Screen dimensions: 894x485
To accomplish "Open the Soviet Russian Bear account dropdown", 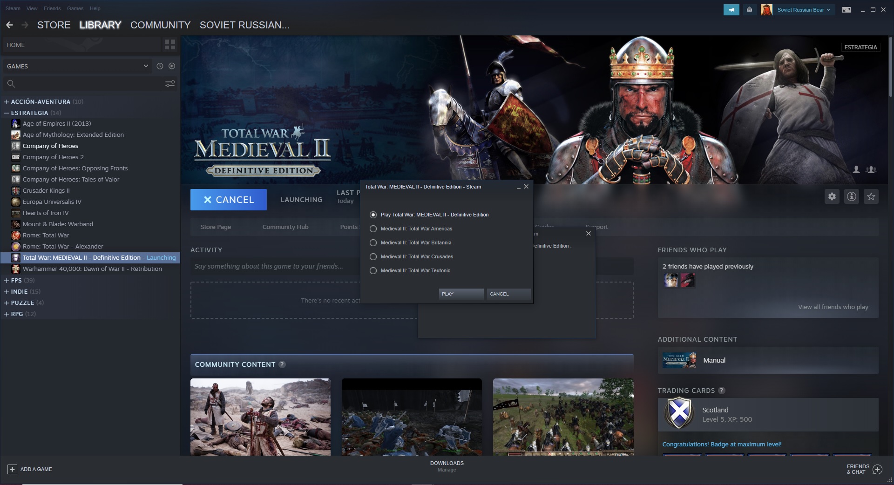I will [x=804, y=10].
